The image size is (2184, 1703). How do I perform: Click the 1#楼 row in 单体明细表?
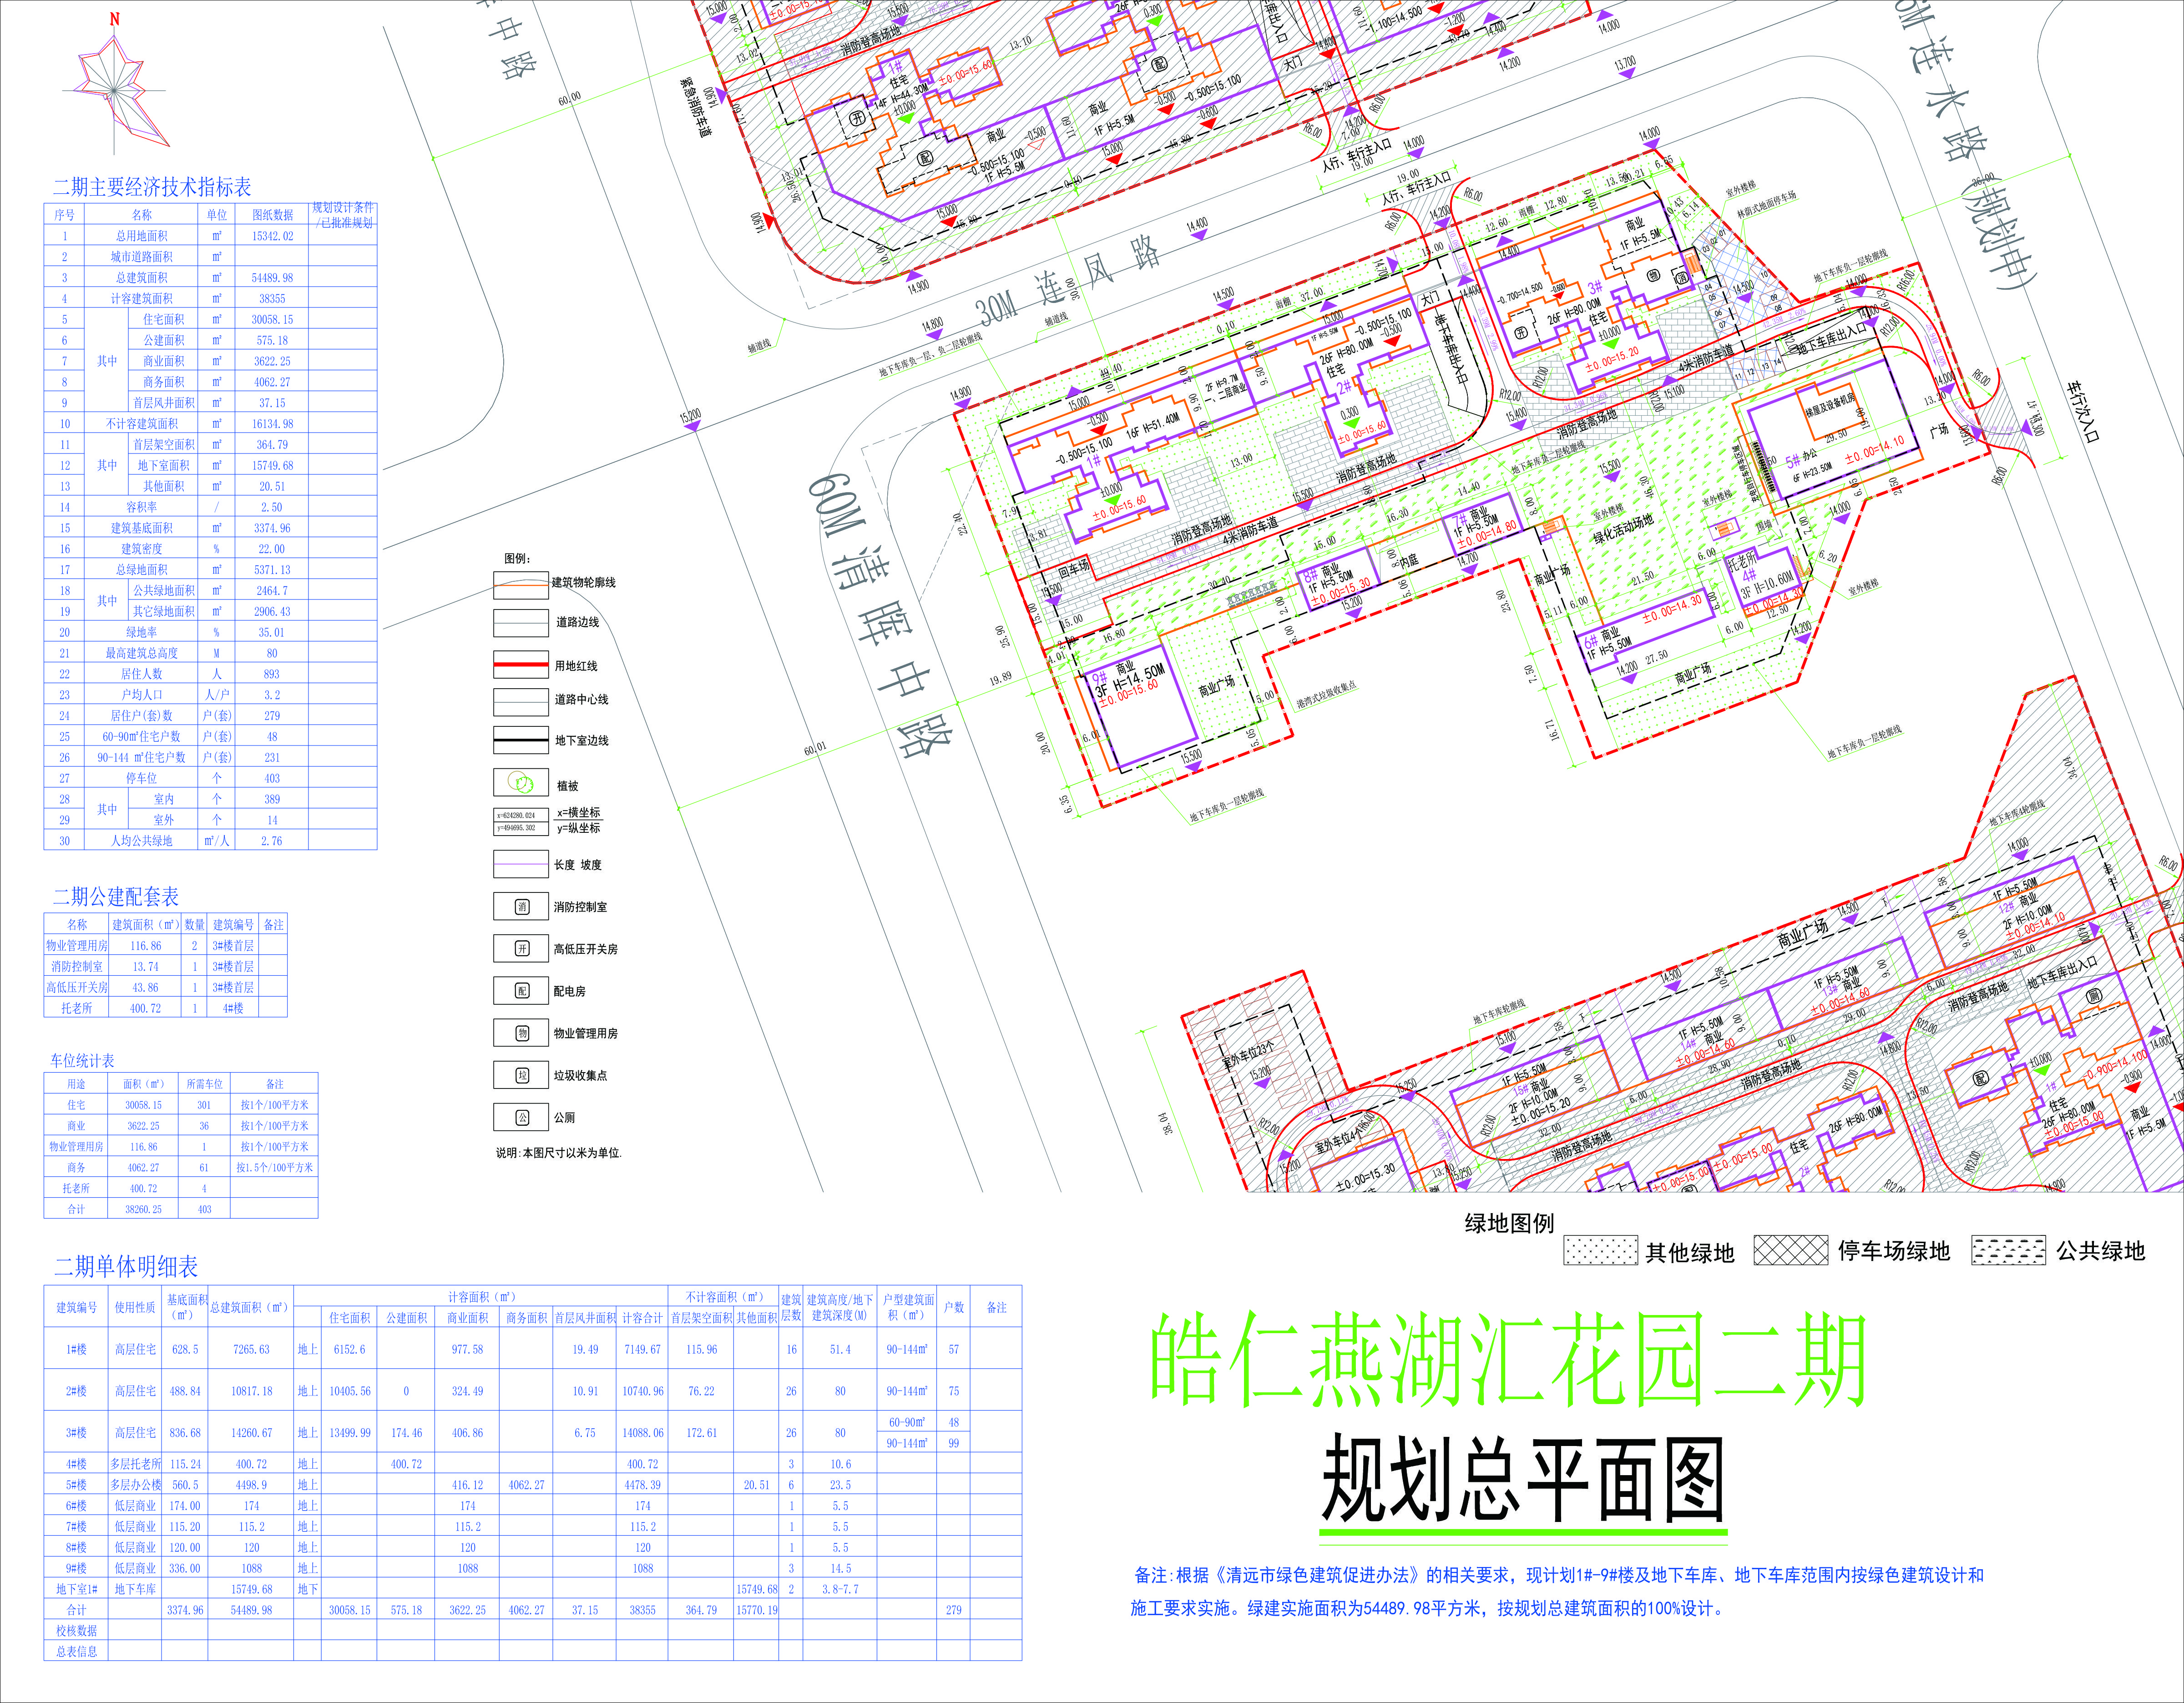click(532, 1348)
